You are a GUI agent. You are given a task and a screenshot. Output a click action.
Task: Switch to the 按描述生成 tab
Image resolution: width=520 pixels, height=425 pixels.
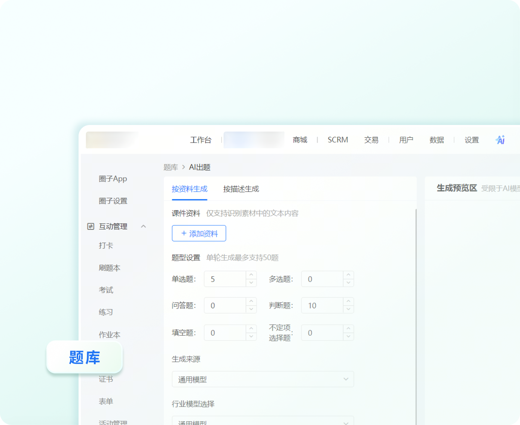pos(241,189)
